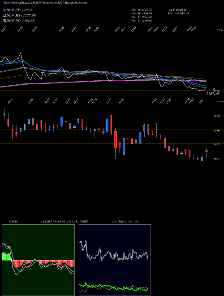Click the green bars in MACD histogram
Image resolution: width=224 pixels, height=296 pixels.
pyautogui.click(x=7, y=257)
